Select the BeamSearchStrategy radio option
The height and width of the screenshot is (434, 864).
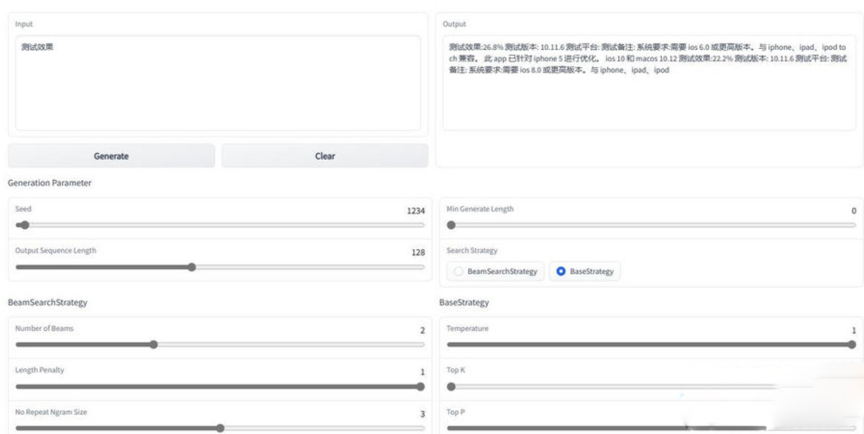(x=495, y=271)
